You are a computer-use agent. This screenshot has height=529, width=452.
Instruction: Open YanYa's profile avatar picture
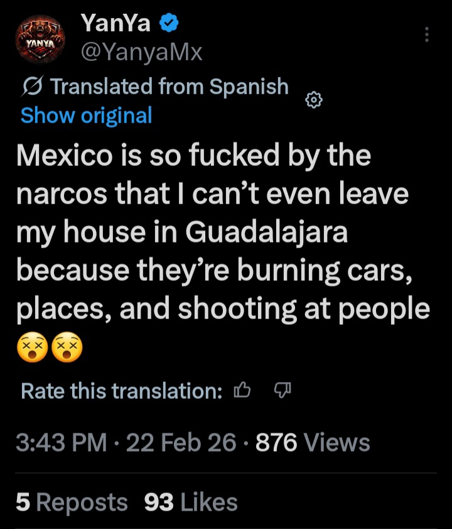coord(40,40)
